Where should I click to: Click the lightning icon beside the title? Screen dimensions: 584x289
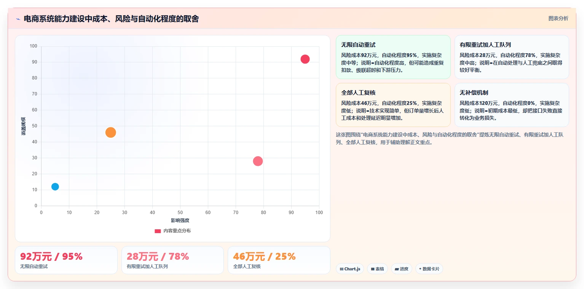[x=18, y=19]
